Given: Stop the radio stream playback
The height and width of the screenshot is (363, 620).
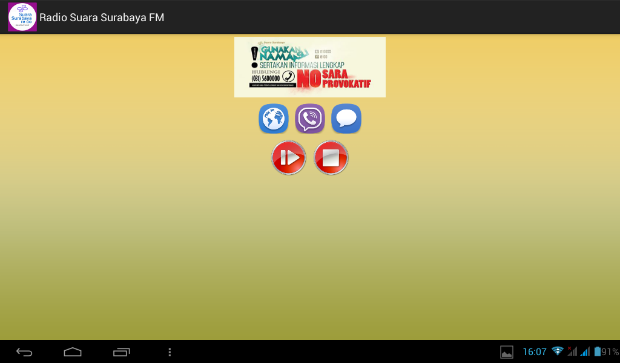Looking at the screenshot, I should point(331,158).
